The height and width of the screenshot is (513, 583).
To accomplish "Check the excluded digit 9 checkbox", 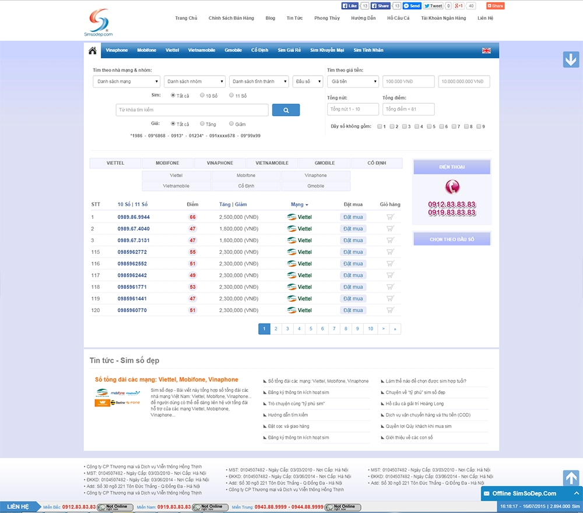I will click(x=479, y=126).
